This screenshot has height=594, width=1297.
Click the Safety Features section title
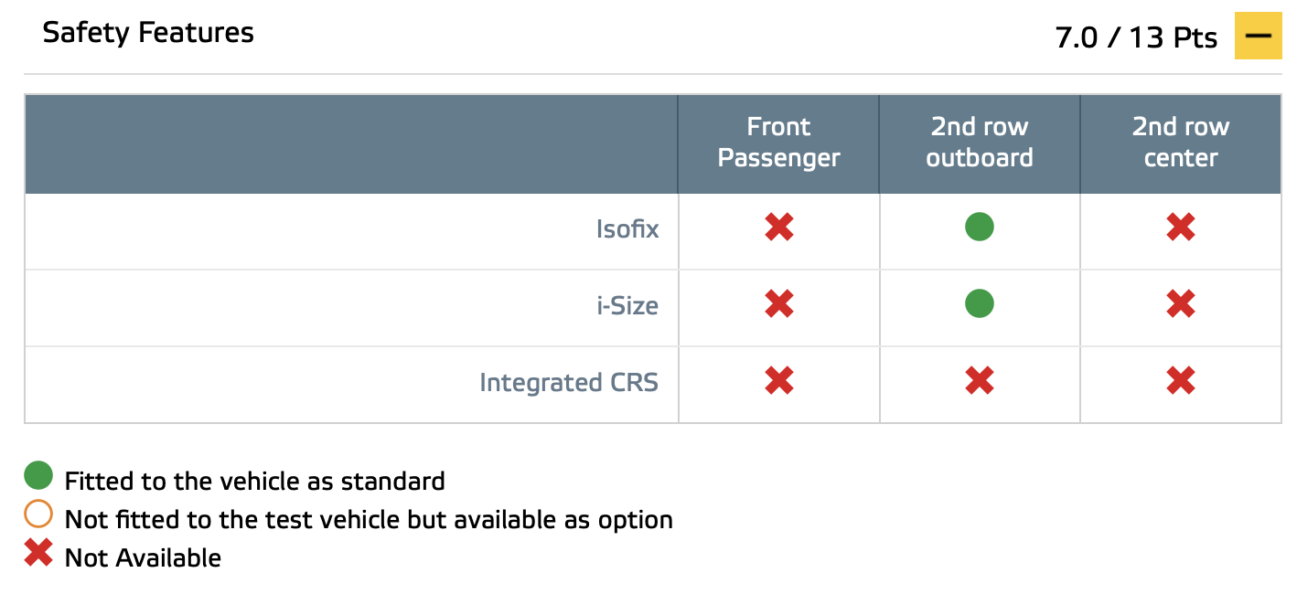148,33
